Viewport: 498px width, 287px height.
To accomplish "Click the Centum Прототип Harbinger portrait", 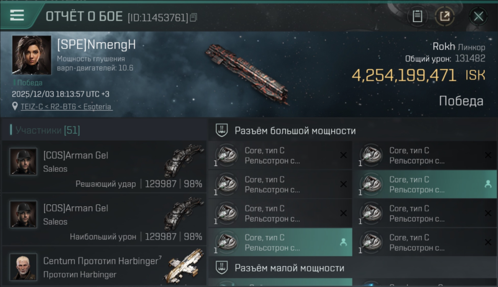I will (23, 267).
